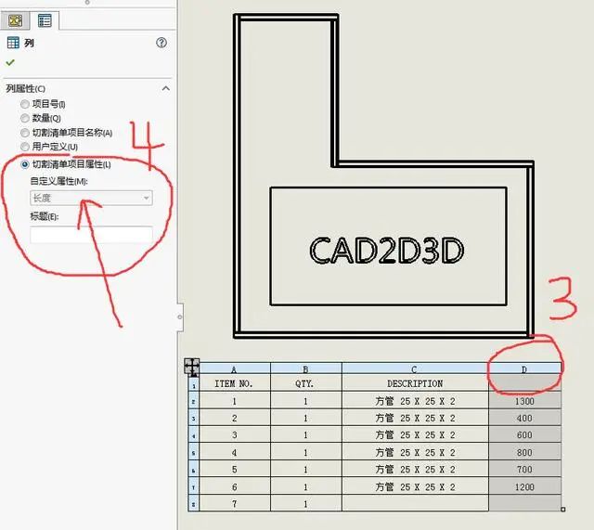
Task: Switch to the table properties tab icon
Action: coord(45,20)
